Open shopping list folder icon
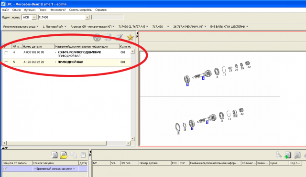This screenshot has width=306, height=177. [x=64, y=155]
